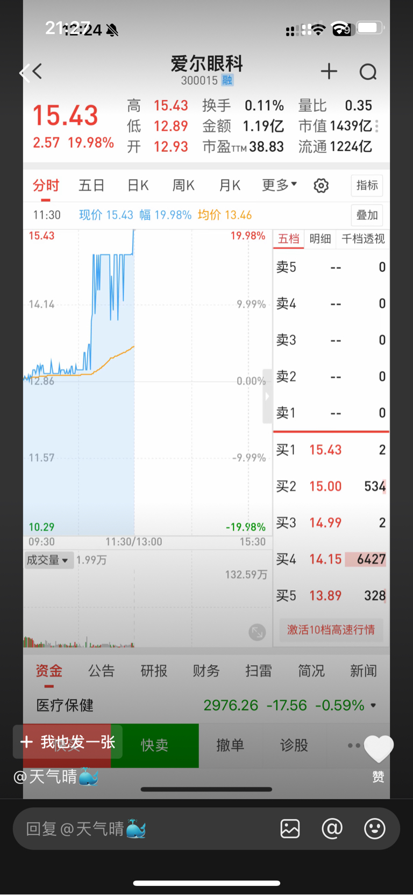Open the 新闻 news tab

tap(364, 671)
